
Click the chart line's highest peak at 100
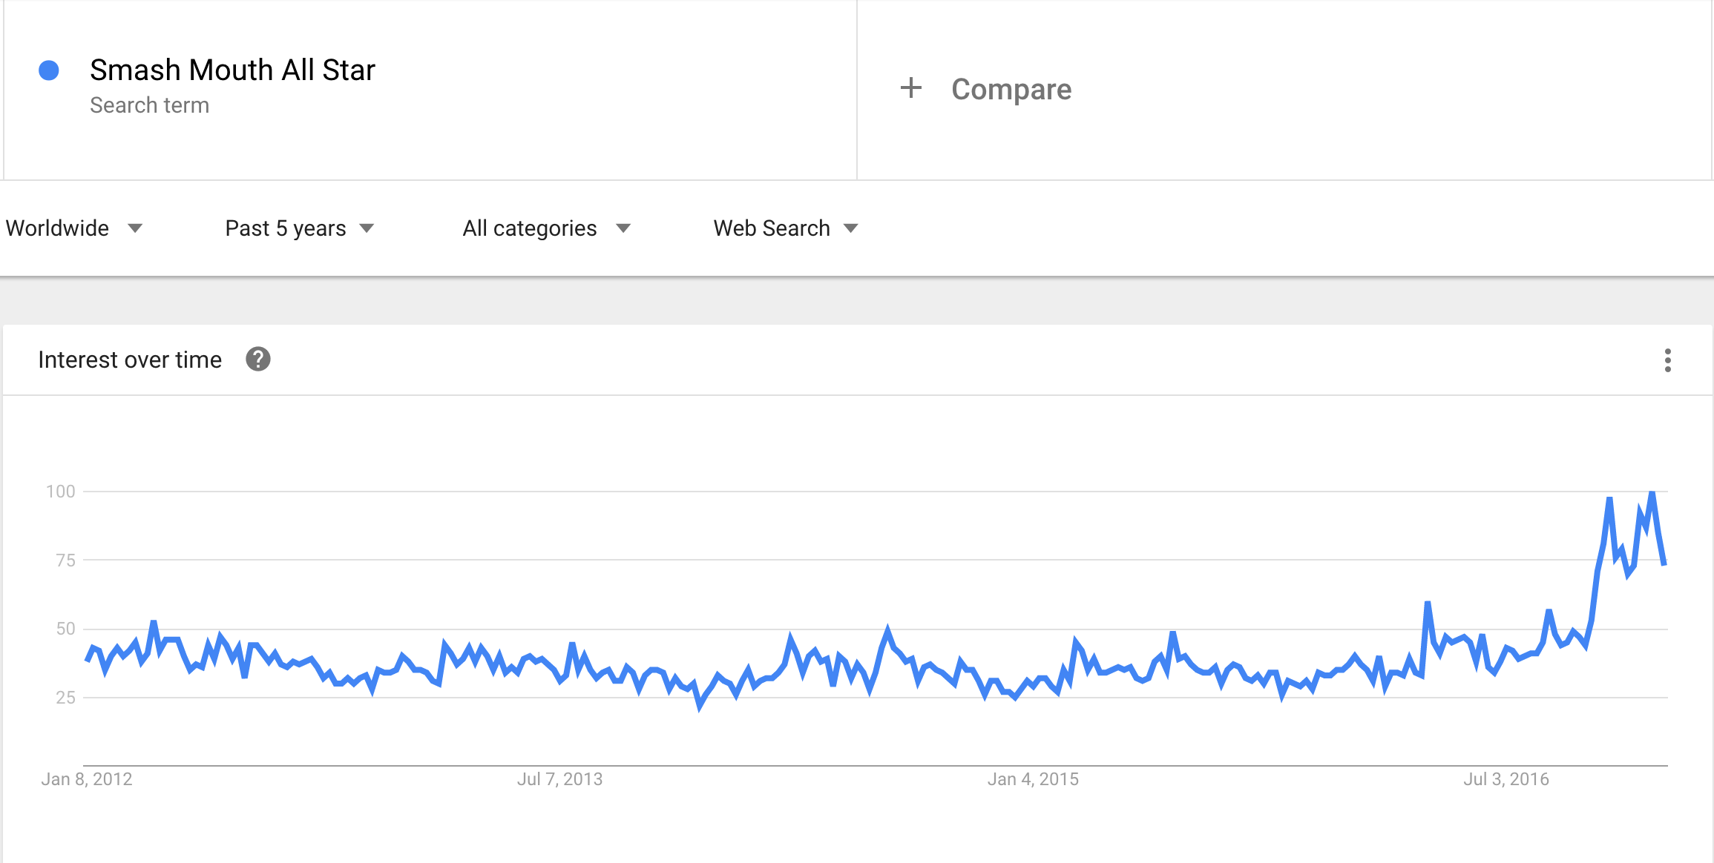click(x=1652, y=494)
